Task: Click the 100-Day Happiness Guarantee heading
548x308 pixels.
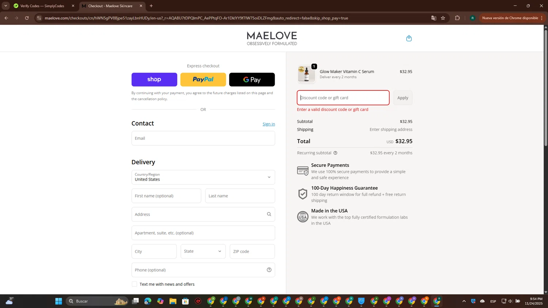Action: pos(345,188)
